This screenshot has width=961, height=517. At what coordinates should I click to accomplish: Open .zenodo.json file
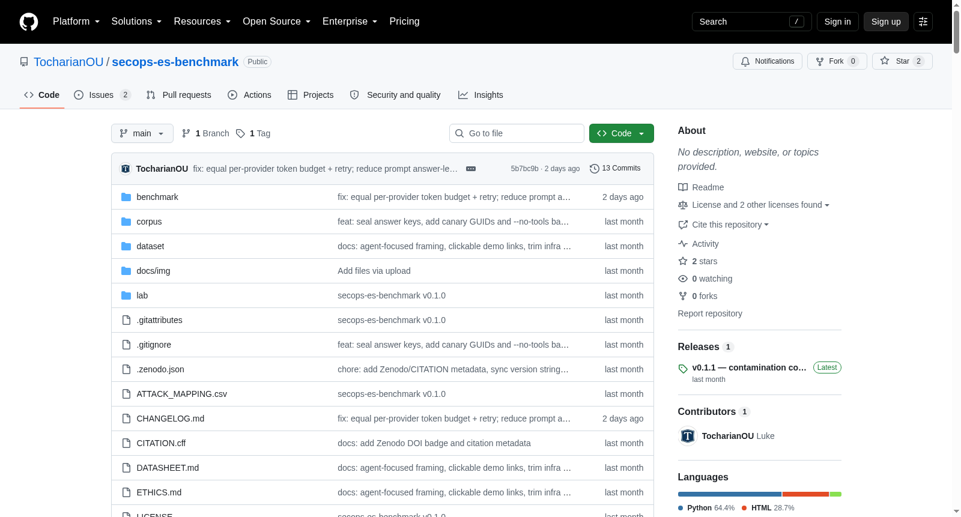160,369
